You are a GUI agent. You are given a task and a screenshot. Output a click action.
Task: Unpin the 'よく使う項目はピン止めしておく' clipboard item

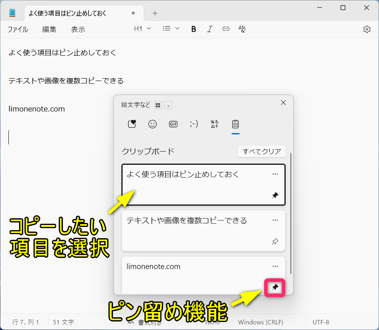point(275,196)
